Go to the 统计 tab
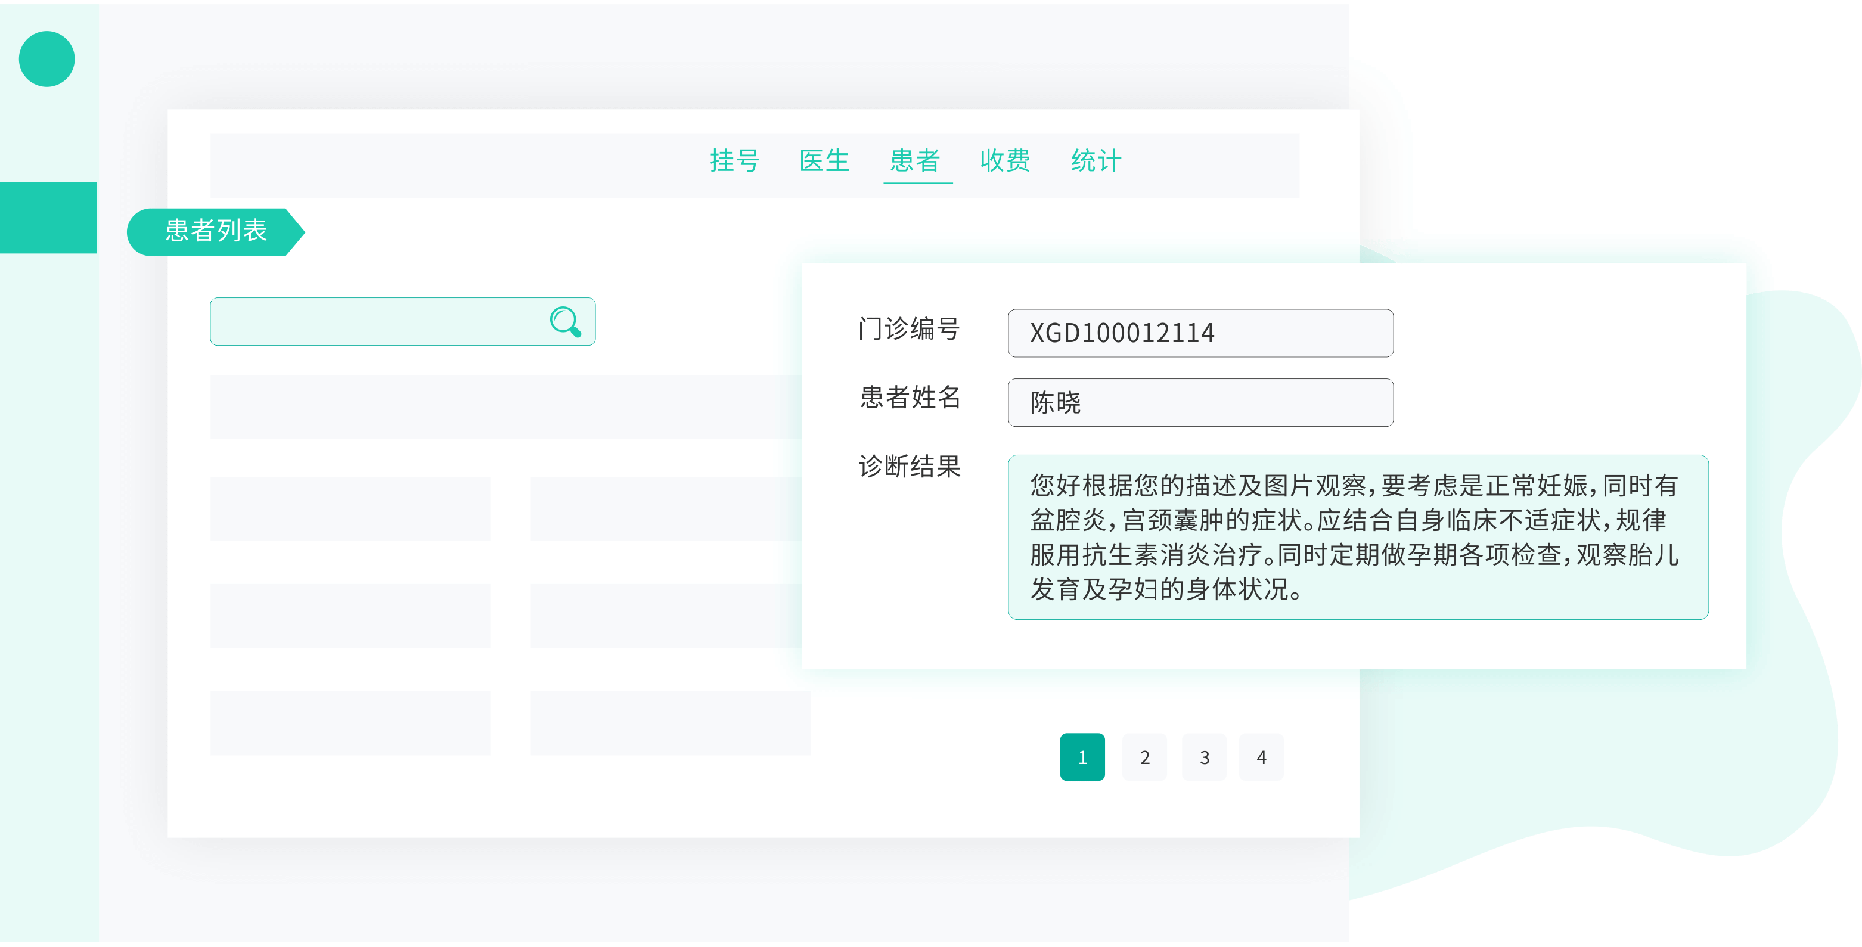 point(1097,160)
